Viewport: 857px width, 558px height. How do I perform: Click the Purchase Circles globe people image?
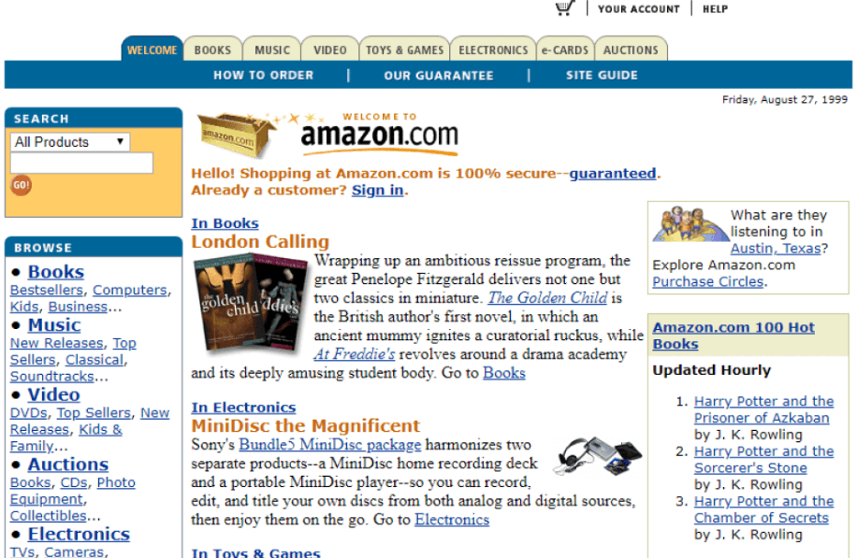click(x=690, y=224)
